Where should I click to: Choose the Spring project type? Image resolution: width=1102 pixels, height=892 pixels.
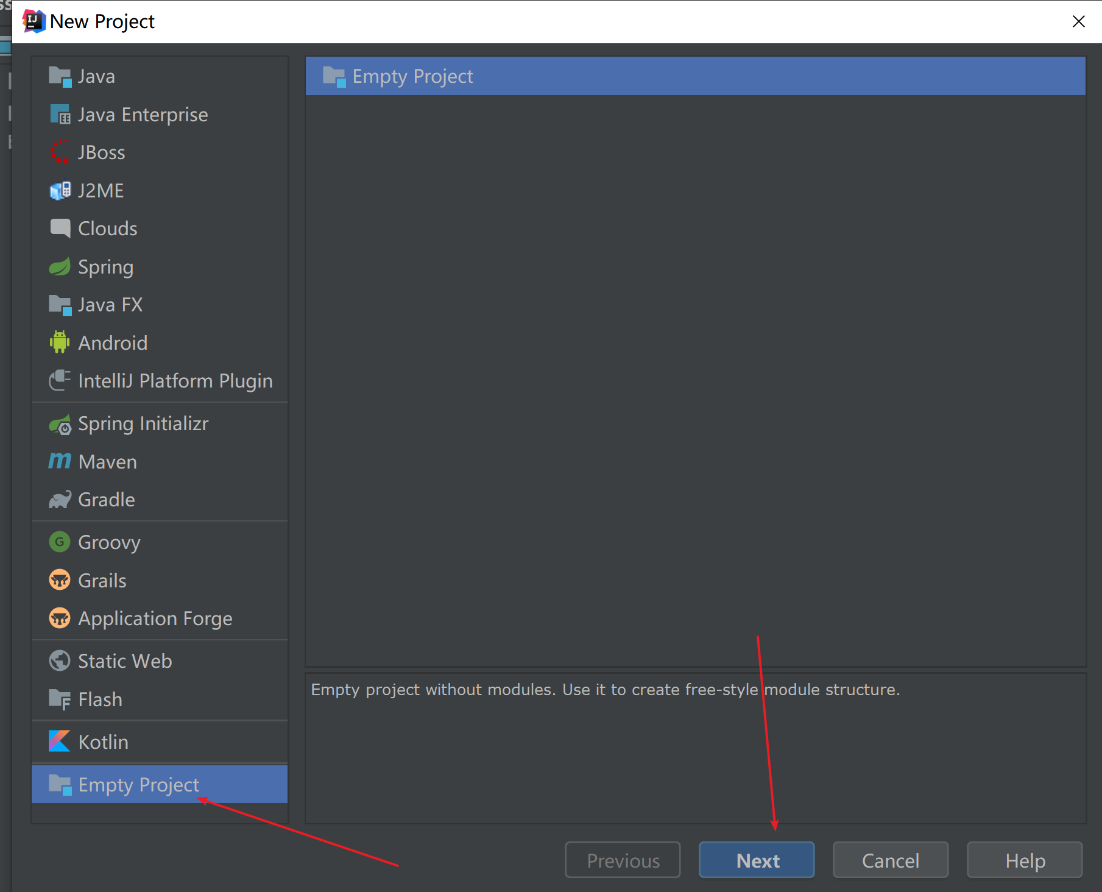[160, 267]
